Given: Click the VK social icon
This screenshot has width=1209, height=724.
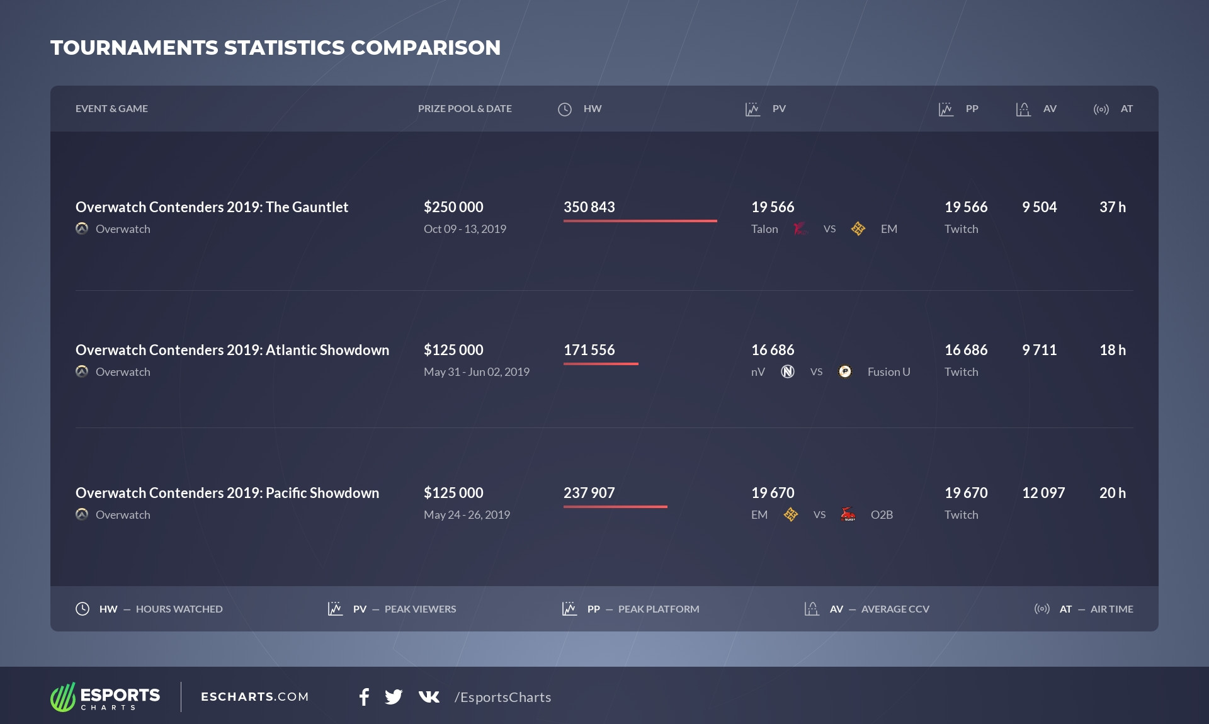Looking at the screenshot, I should pos(429,696).
